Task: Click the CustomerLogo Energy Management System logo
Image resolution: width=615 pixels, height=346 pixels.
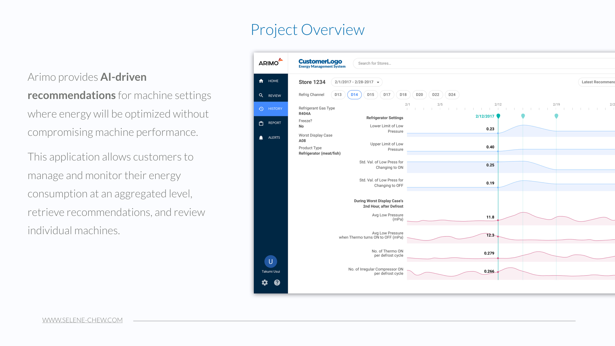Action: click(322, 63)
